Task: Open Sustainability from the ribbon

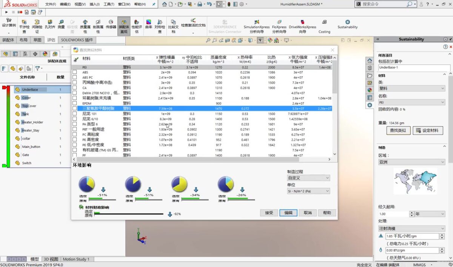Action: [x=348, y=24]
